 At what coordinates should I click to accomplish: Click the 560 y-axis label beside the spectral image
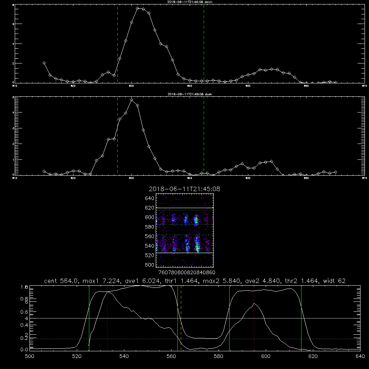(x=150, y=236)
